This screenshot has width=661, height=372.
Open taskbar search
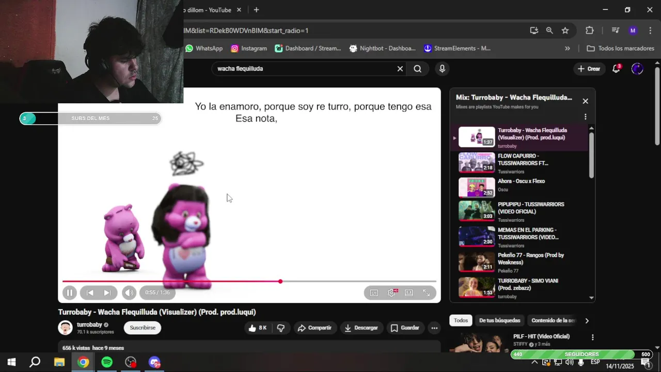tap(35, 362)
